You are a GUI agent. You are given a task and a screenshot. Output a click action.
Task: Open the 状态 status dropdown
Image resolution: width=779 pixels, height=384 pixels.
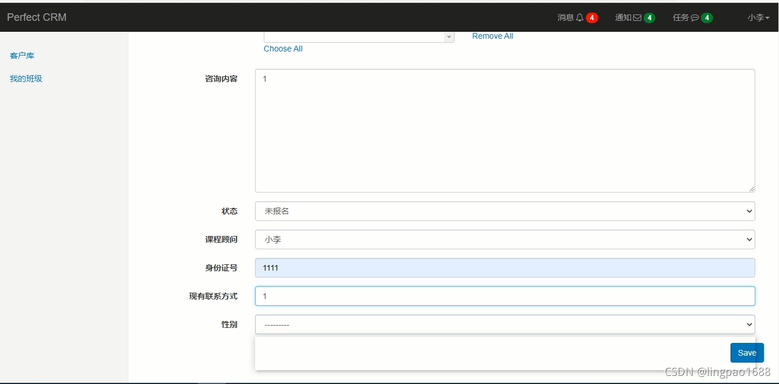click(505, 211)
